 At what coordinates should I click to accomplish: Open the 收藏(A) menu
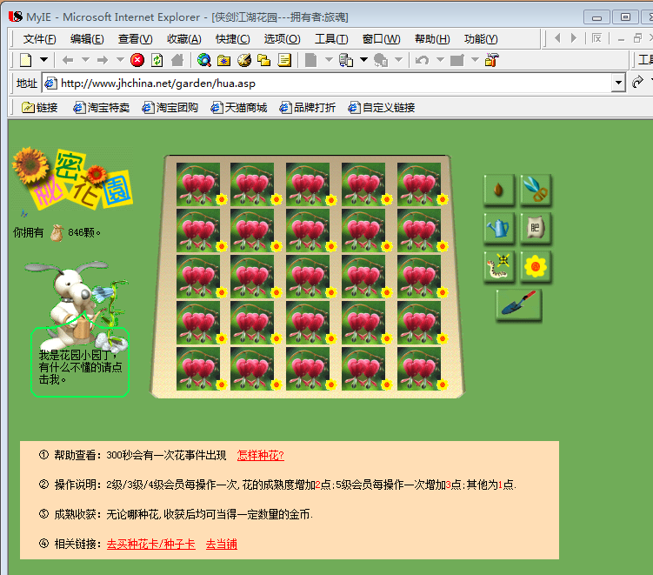pos(184,39)
